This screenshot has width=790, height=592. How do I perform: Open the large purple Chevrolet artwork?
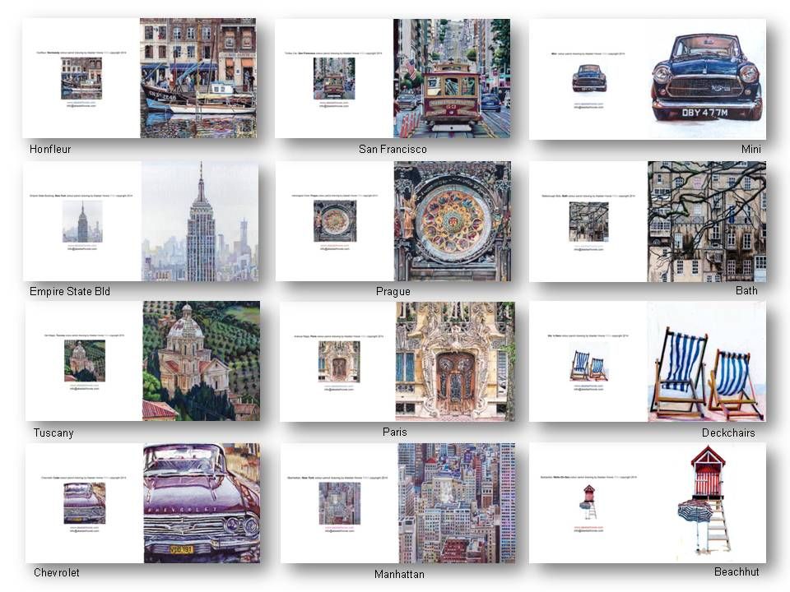(201, 503)
